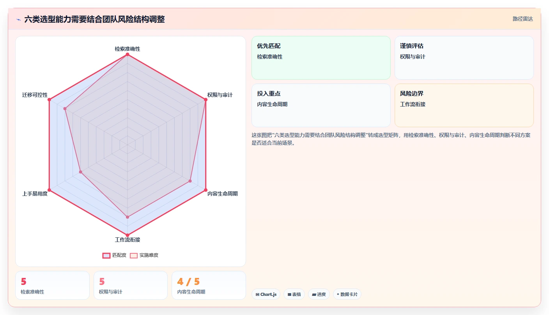549x315 pixels.
Task: Click the radar axis label 权限与审计
Action: [220, 95]
